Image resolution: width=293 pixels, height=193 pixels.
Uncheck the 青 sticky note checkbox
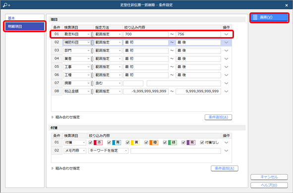click(x=109, y=143)
